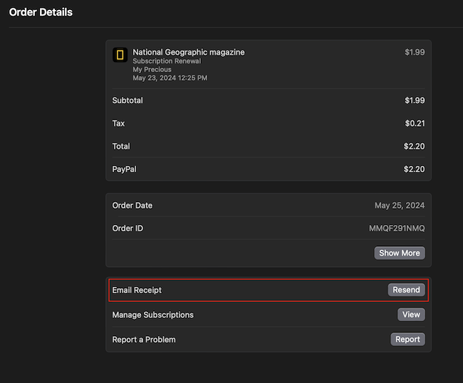Click the Order Date May 25, 2024

pyautogui.click(x=399, y=206)
